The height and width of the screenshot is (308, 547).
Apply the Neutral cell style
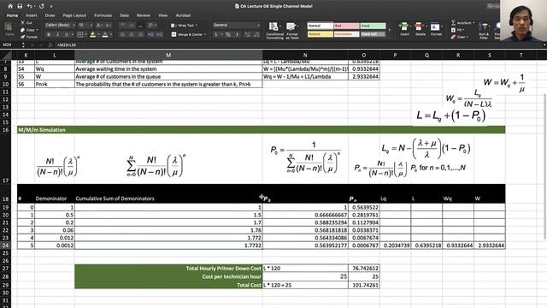pyautogui.click(x=320, y=34)
